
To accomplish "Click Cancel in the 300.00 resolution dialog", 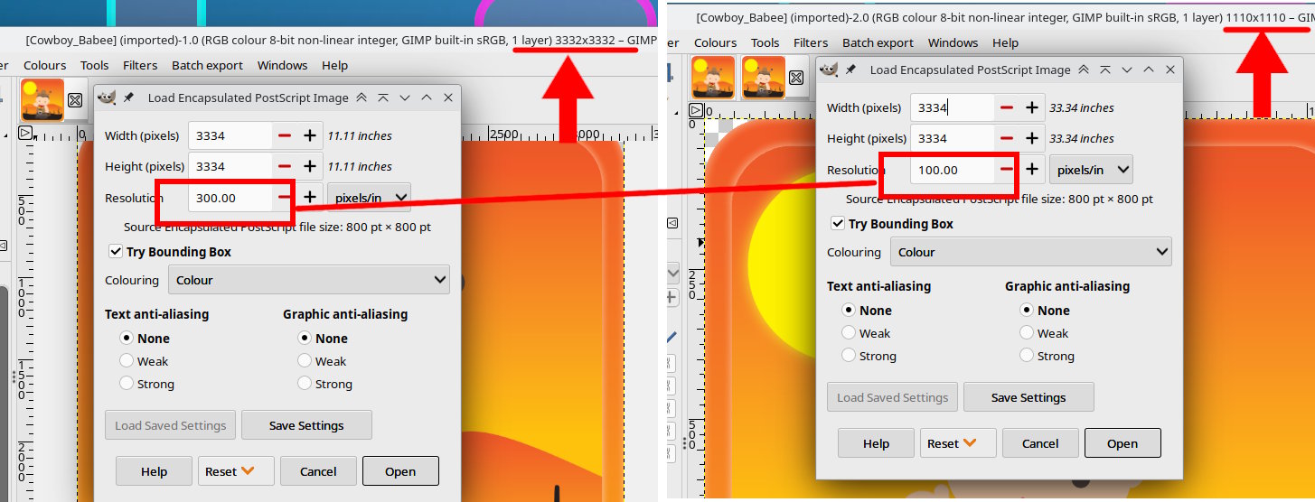I will tap(318, 471).
